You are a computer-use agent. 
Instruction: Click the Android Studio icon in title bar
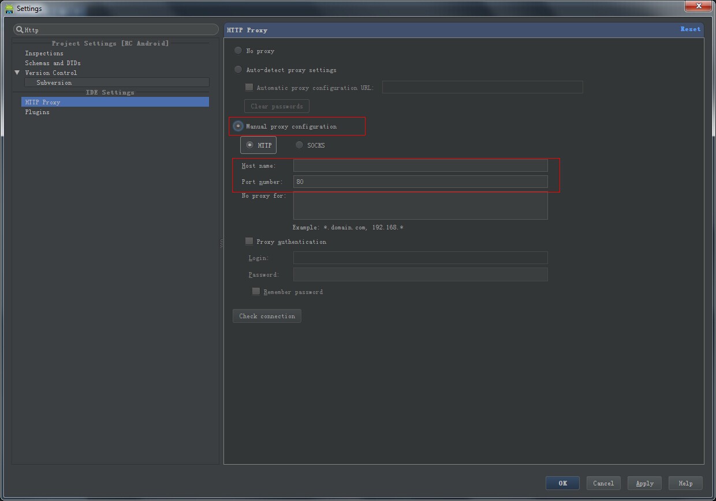[x=9, y=9]
